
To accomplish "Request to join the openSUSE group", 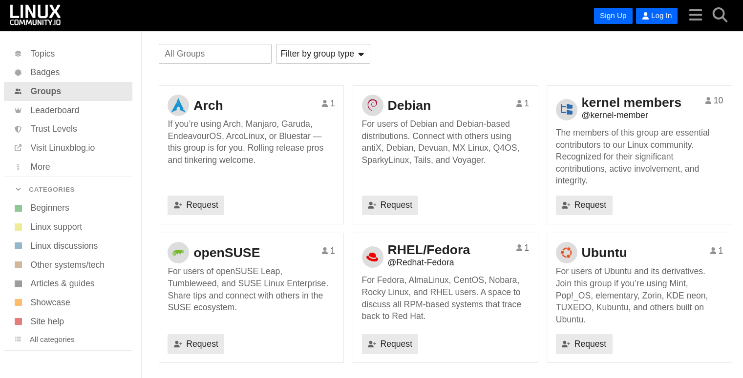I will 196,344.
